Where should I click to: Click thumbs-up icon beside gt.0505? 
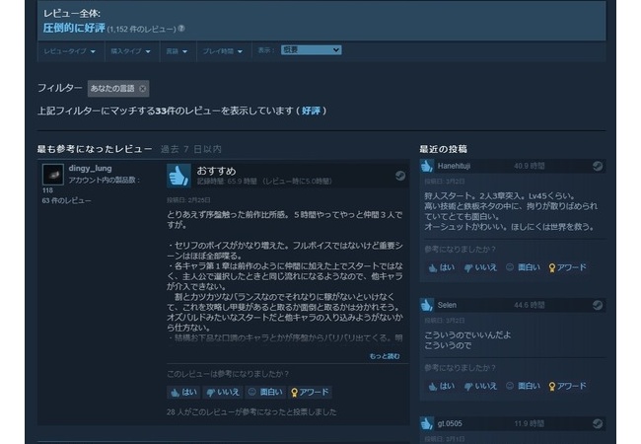(426, 423)
